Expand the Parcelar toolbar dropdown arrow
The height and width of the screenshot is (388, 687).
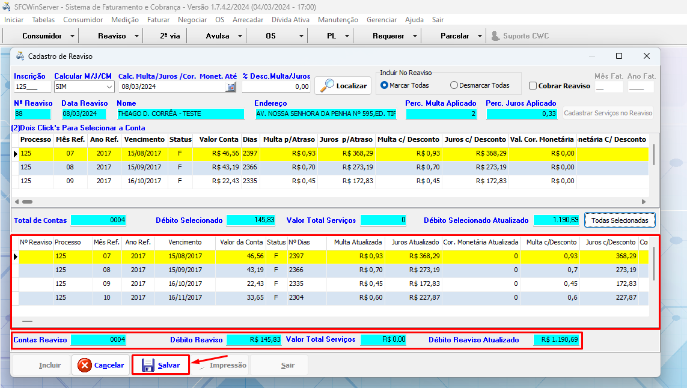pyautogui.click(x=480, y=36)
